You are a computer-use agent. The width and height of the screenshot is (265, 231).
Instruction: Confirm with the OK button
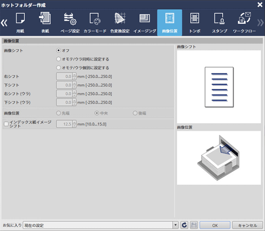tap(215, 225)
